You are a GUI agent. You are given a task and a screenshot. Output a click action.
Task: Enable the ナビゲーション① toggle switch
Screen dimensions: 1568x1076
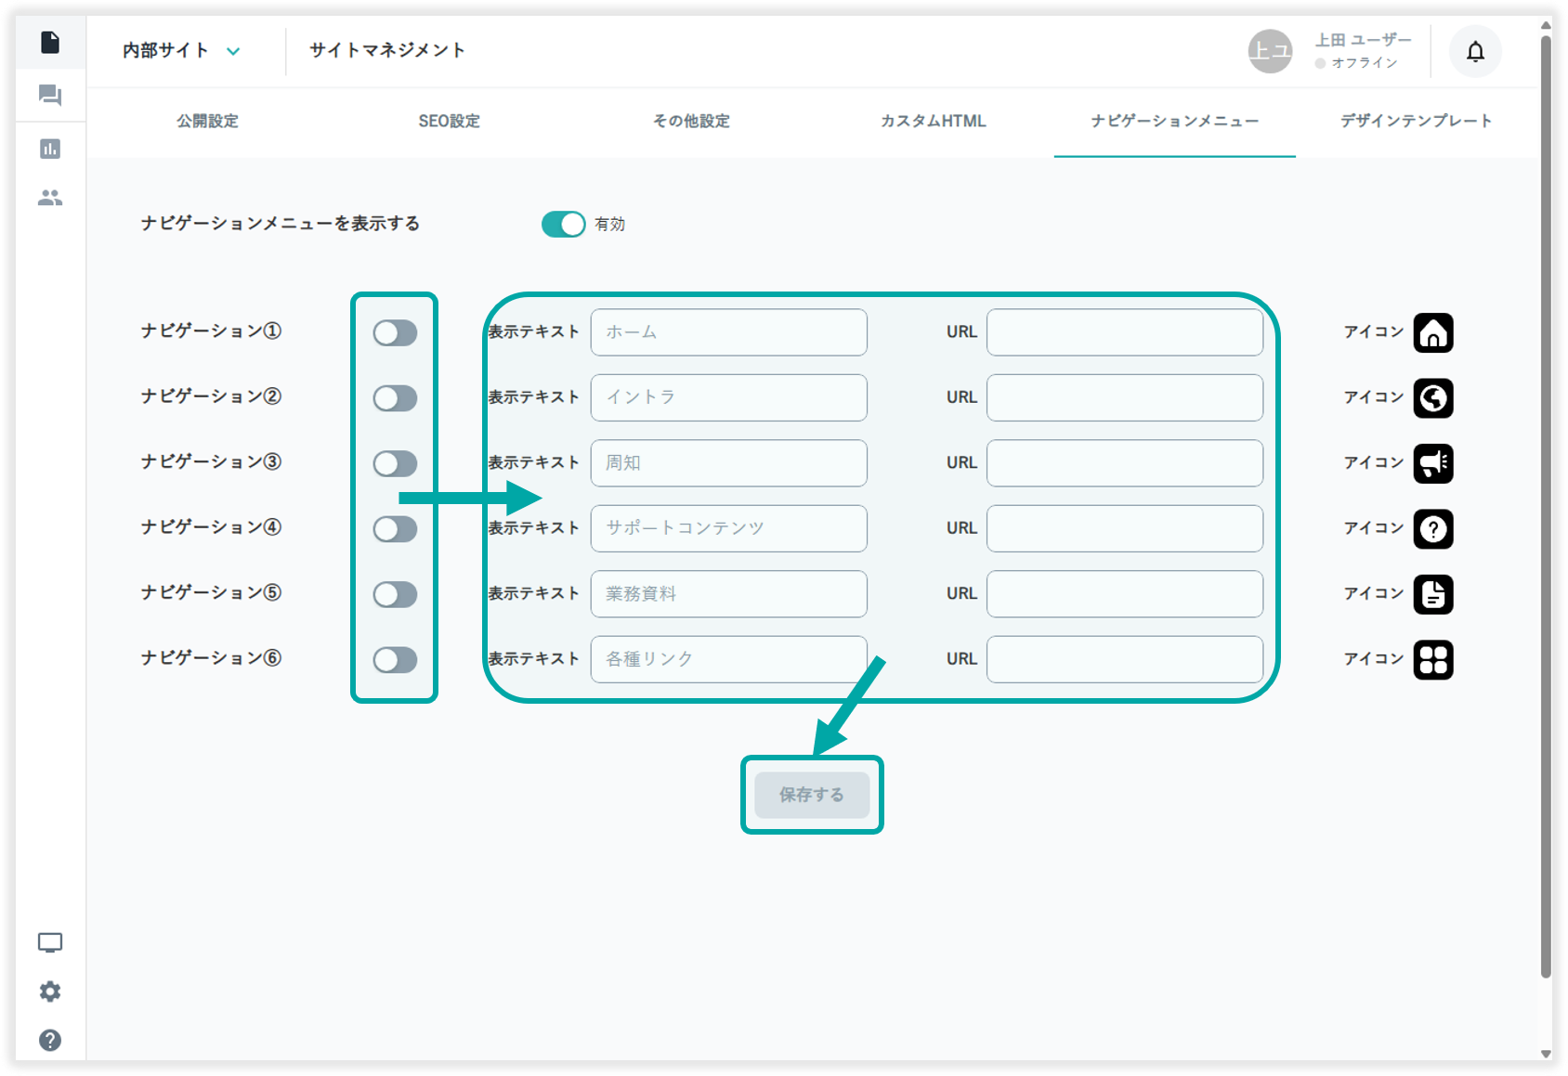[x=395, y=332]
